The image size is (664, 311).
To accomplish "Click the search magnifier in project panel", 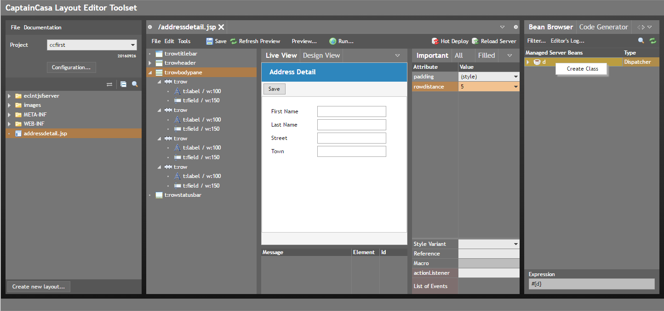I will click(x=135, y=84).
